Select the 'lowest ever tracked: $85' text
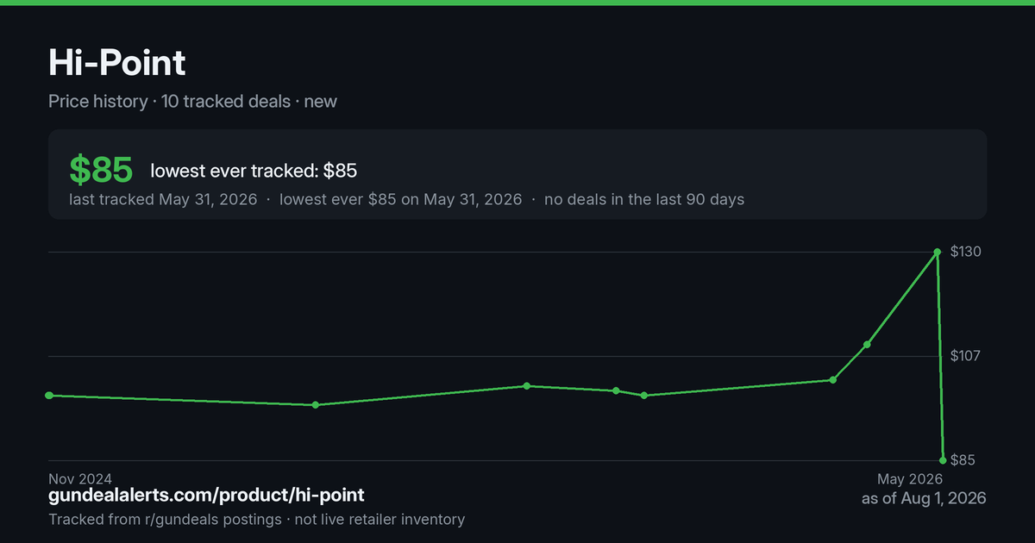This screenshot has height=543, width=1035. tap(254, 171)
